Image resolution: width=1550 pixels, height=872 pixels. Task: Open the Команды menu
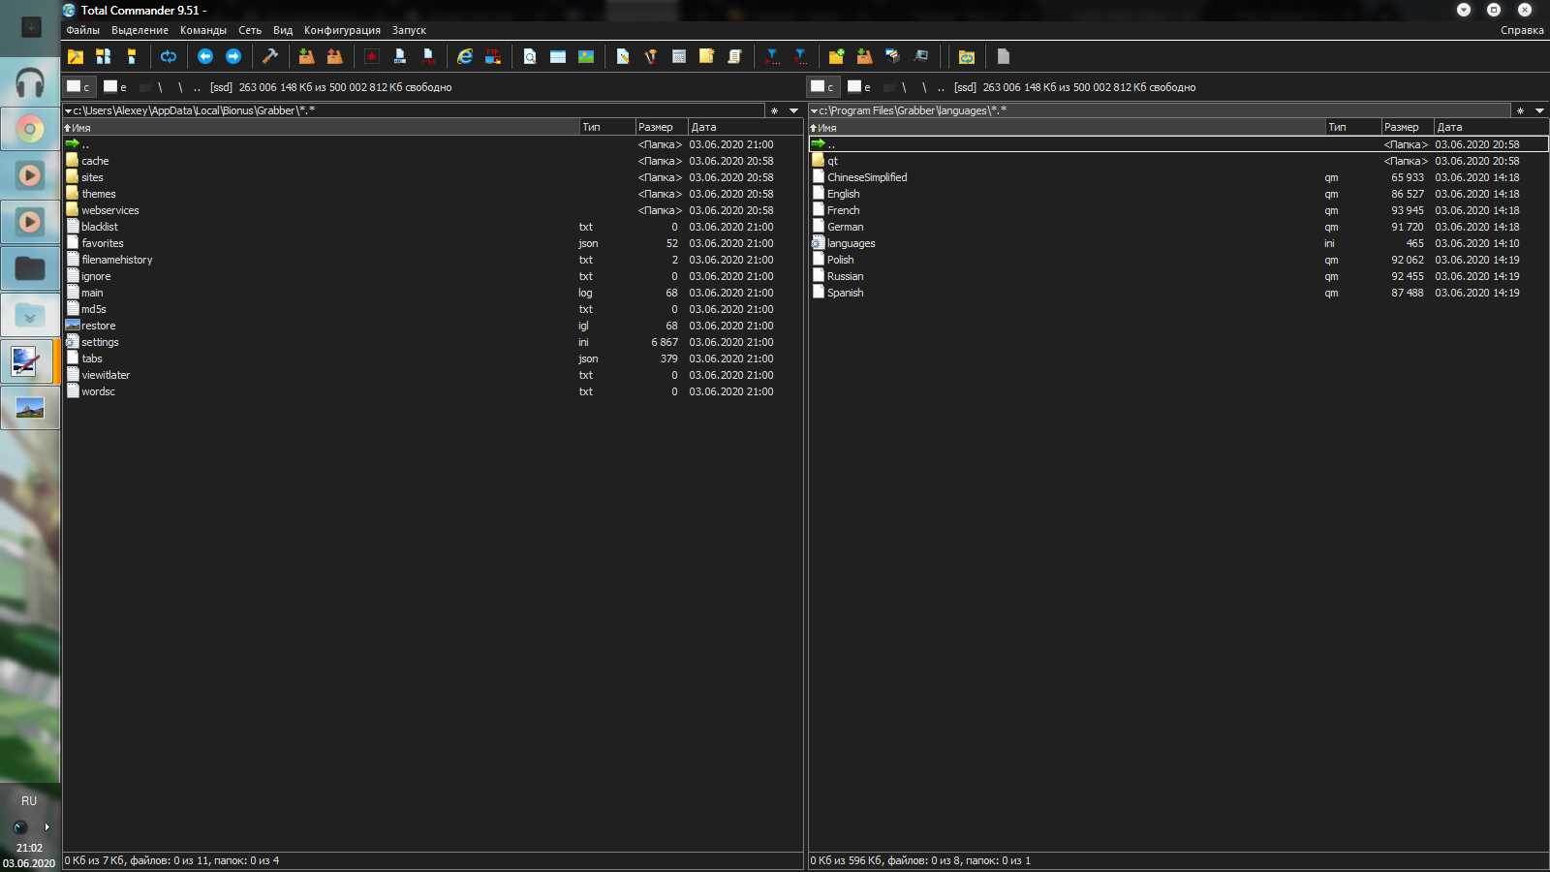(x=203, y=30)
